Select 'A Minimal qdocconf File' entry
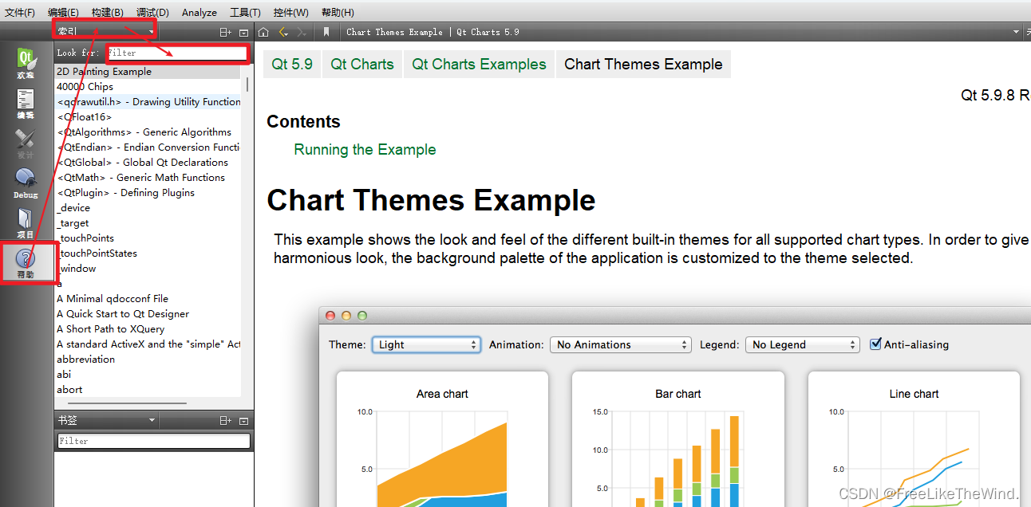 pyautogui.click(x=148, y=298)
